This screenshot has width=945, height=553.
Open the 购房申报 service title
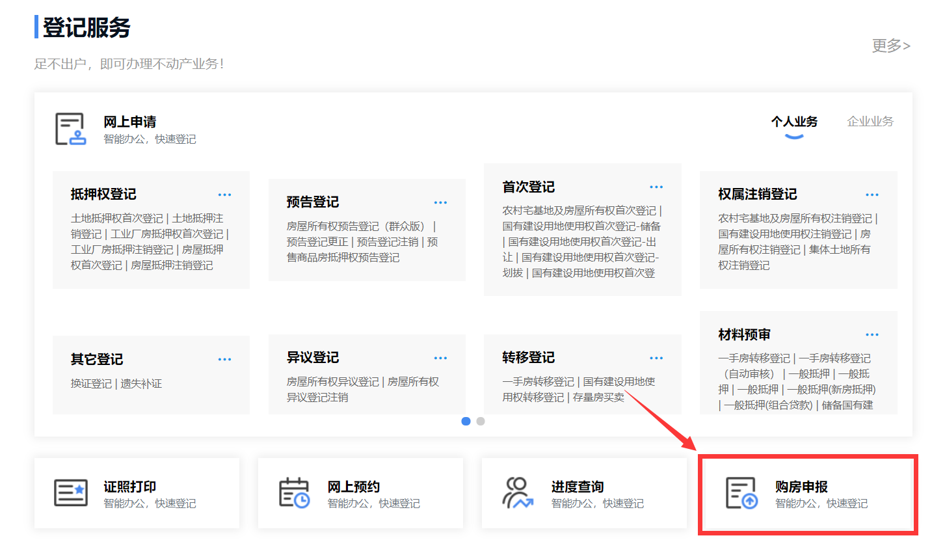pyautogui.click(x=801, y=487)
